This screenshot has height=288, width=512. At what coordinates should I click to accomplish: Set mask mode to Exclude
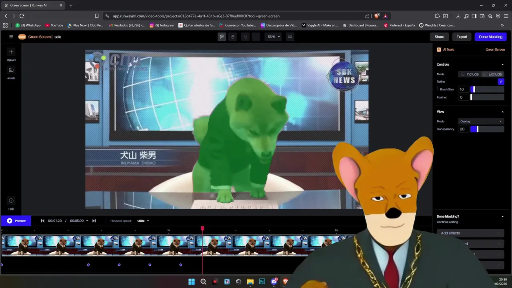[x=492, y=74]
